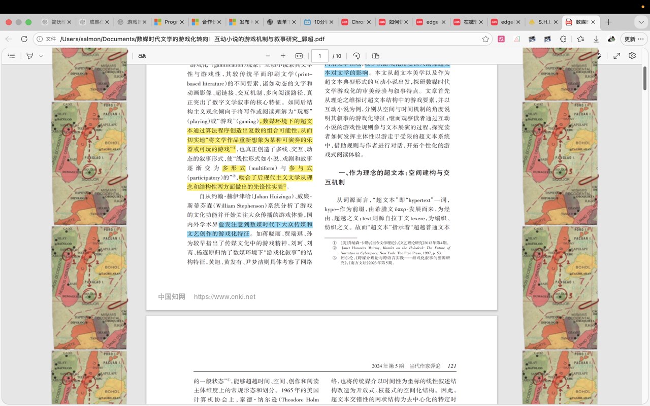Open the Extensions puzzle menu
Screen dimensions: 650x406
point(563,39)
